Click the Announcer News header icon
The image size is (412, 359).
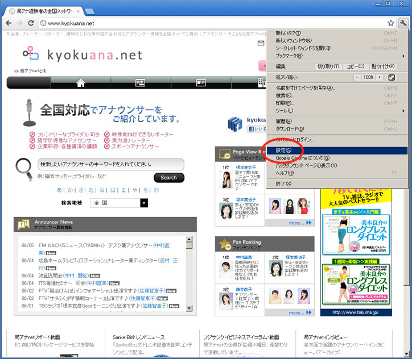23,224
